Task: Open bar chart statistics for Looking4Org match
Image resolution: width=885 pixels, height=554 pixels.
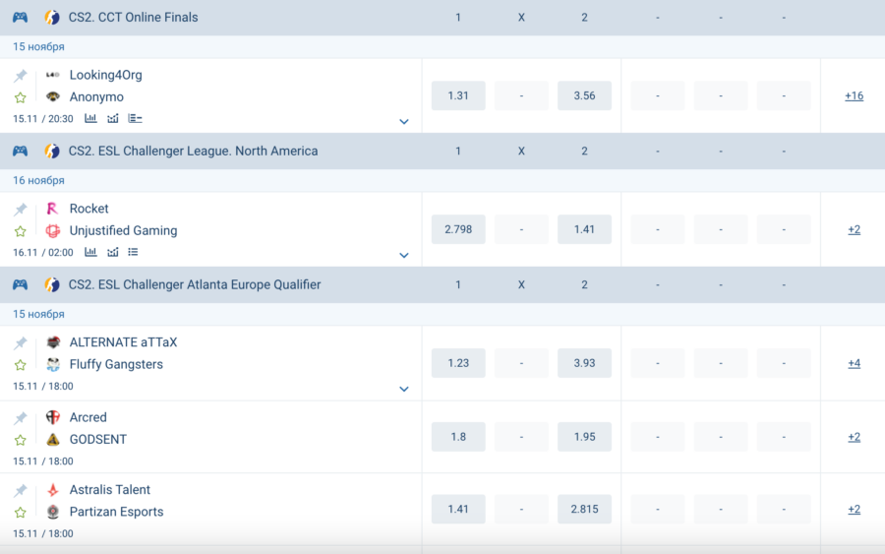Action: tap(90, 118)
